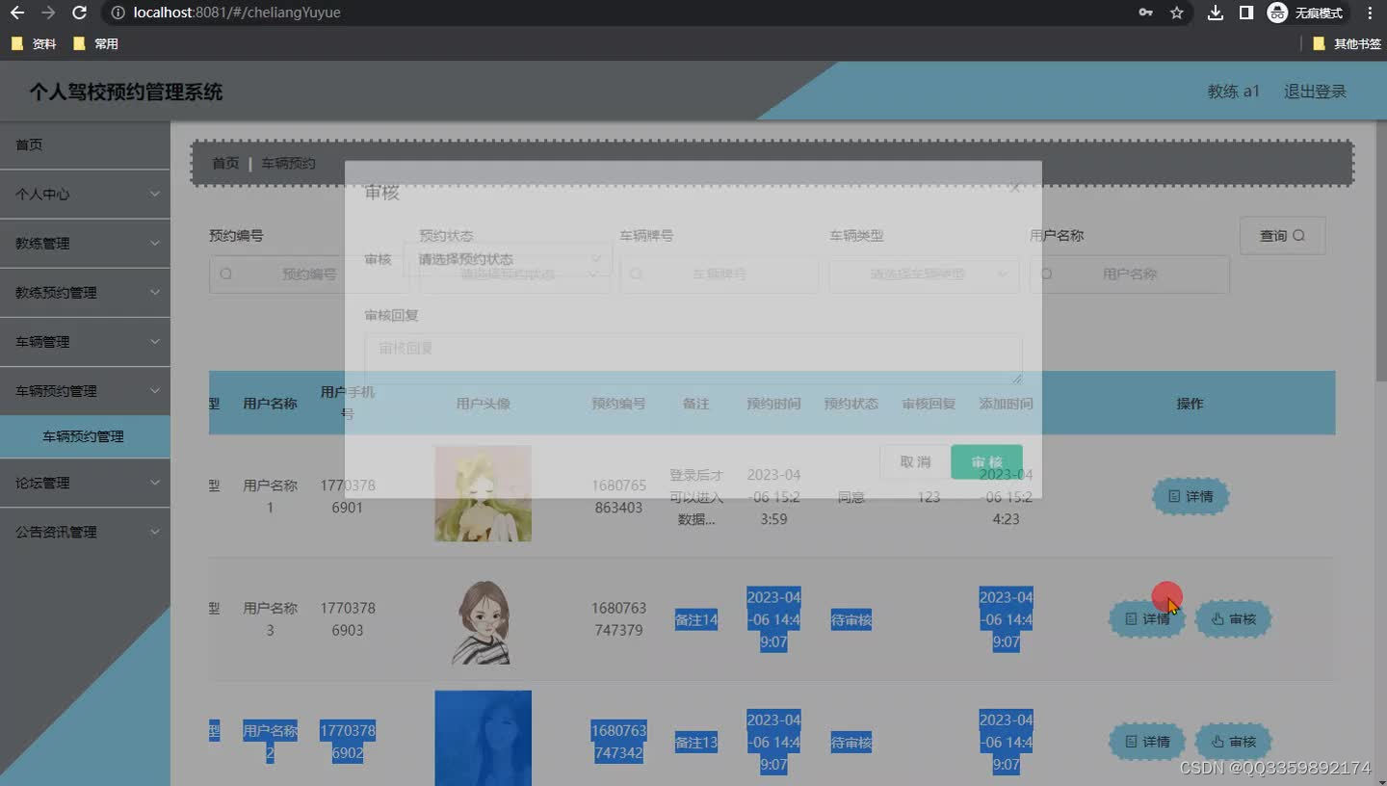Close the 审核 dialog with the X
Viewport: 1387px width, 786px height.
click(x=1015, y=188)
